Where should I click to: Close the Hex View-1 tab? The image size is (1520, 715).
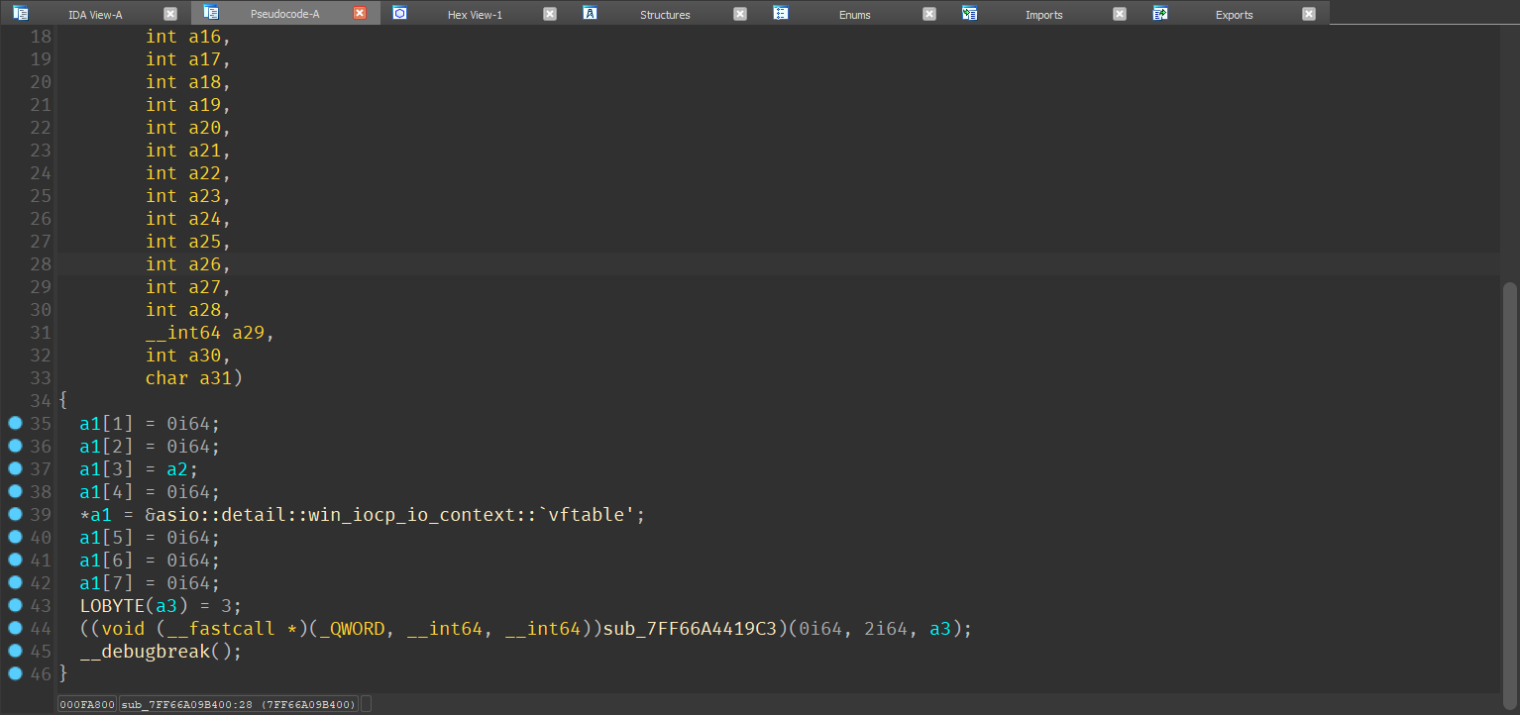click(x=550, y=14)
